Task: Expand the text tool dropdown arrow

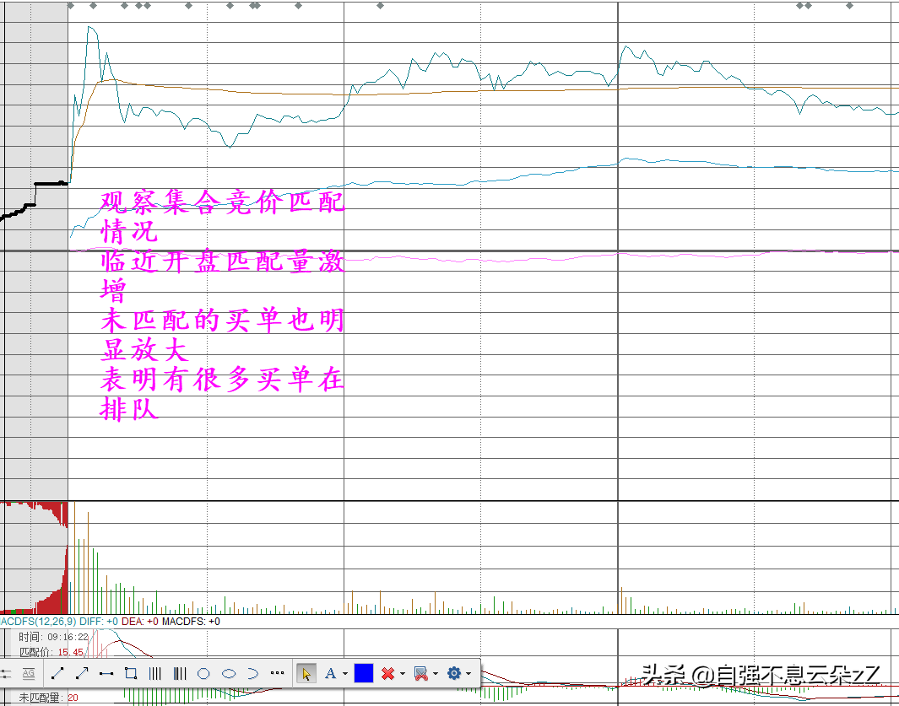Action: [x=345, y=674]
